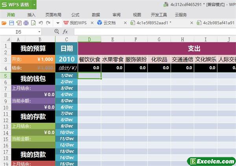The height and width of the screenshot is (166, 236).
Task: Open the 公式 ribbon tab
Action: point(75,15)
